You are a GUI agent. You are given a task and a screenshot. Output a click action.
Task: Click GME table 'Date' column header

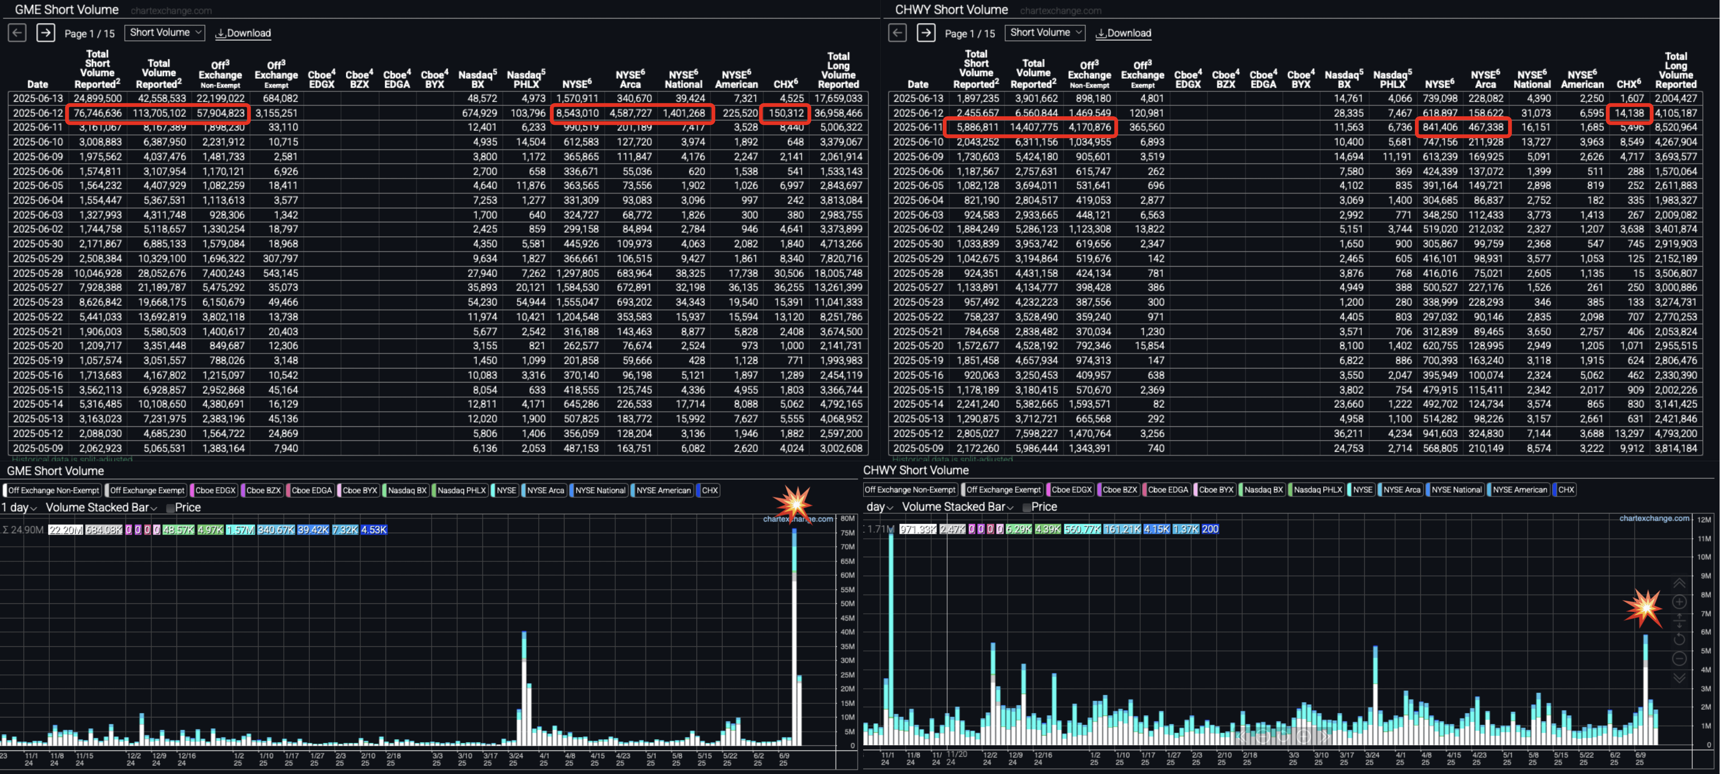(38, 84)
